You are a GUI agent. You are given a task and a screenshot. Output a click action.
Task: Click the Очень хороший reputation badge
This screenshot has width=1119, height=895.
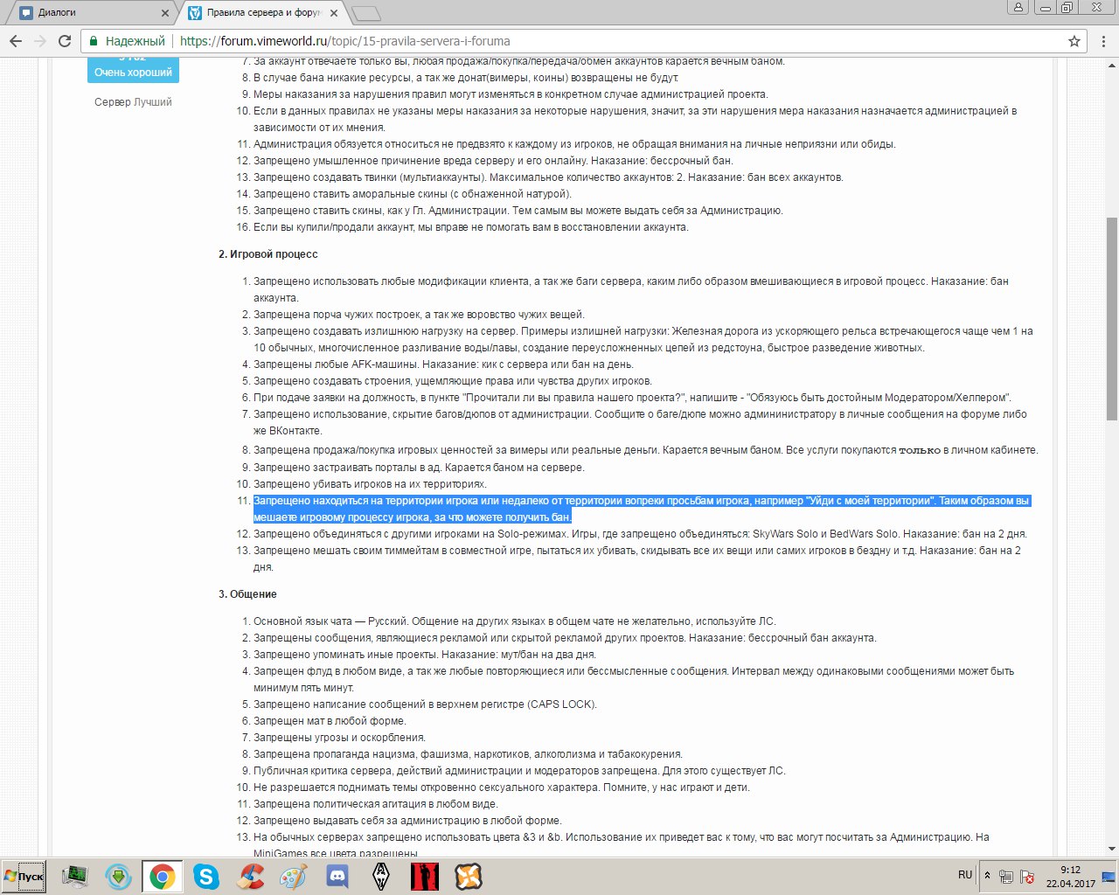[133, 73]
